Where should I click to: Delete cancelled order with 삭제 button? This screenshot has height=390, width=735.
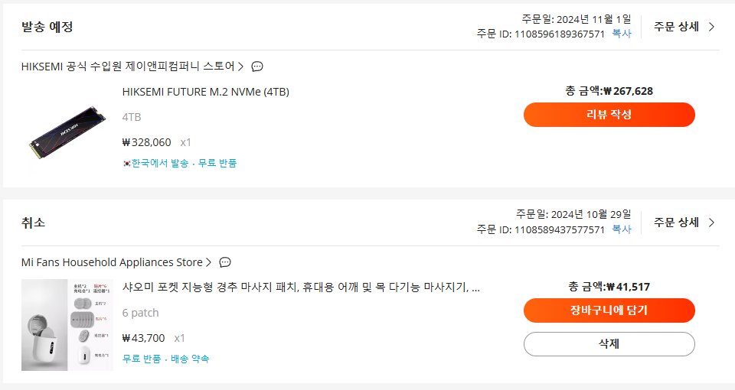(609, 344)
